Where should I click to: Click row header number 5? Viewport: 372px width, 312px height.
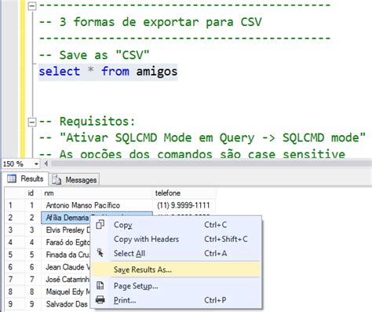click(15, 255)
